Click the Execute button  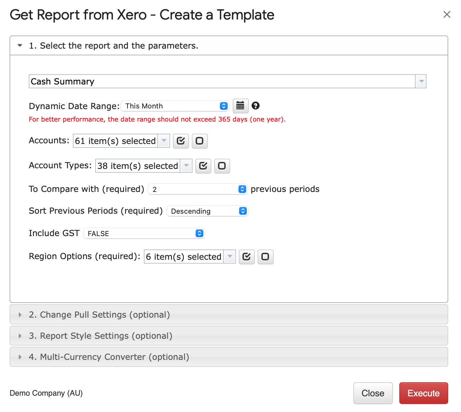[424, 393]
